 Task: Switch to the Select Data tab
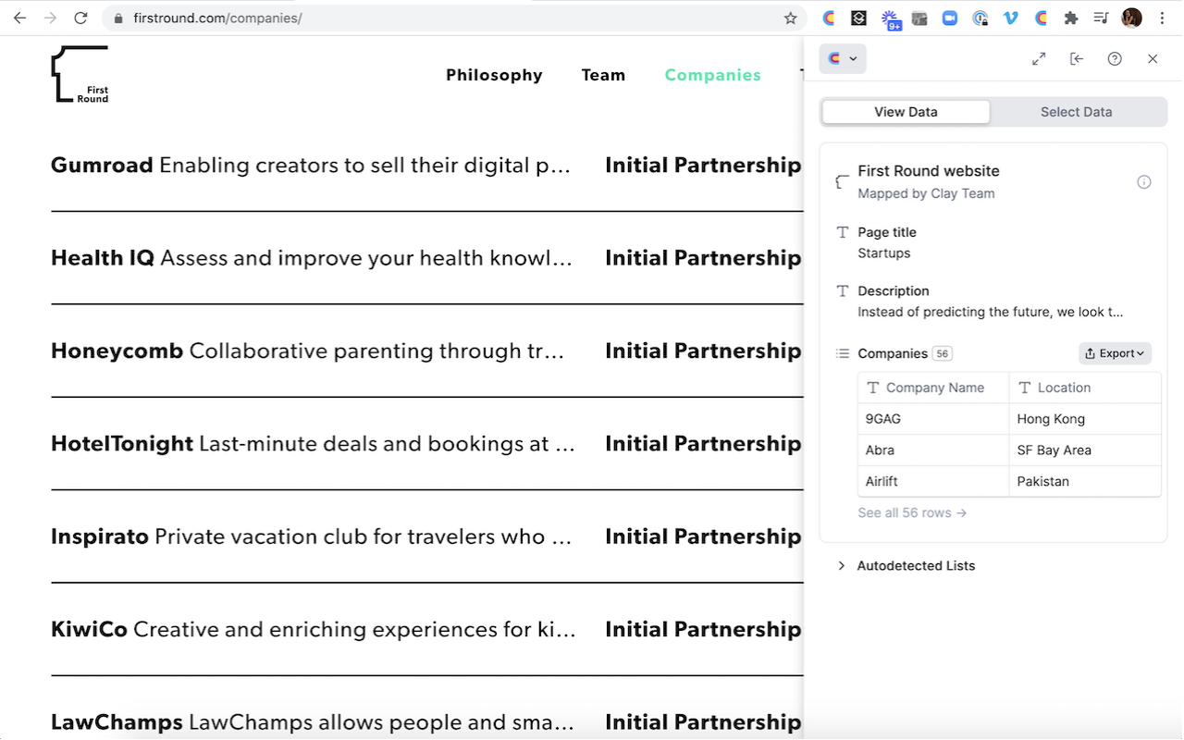click(1076, 112)
